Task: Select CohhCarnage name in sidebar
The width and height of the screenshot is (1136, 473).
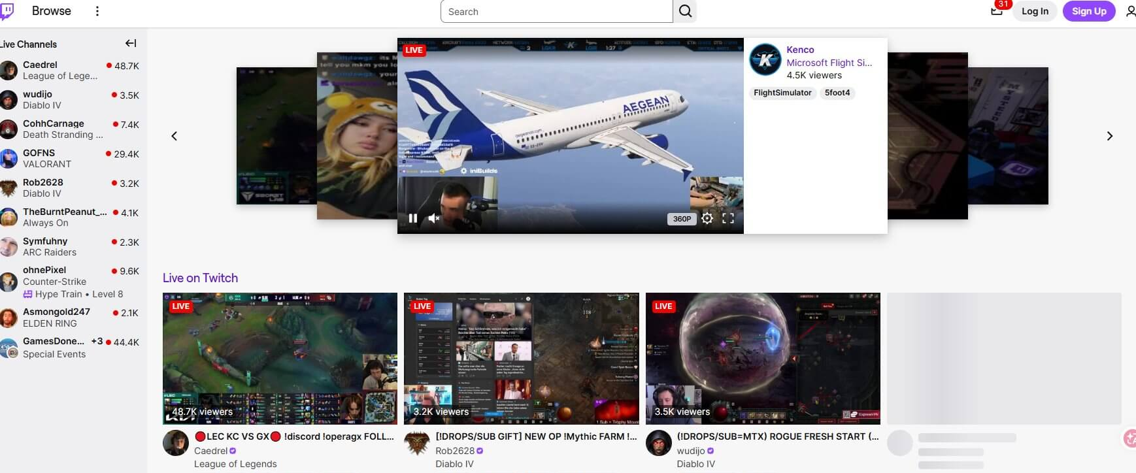Action: tap(54, 123)
